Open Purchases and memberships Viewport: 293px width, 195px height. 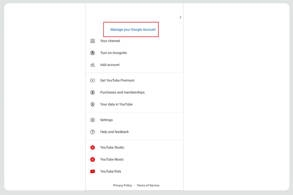[134, 92]
